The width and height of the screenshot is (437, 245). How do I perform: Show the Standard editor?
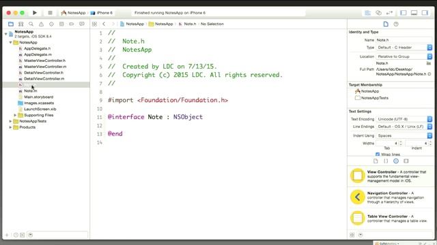click(x=367, y=13)
